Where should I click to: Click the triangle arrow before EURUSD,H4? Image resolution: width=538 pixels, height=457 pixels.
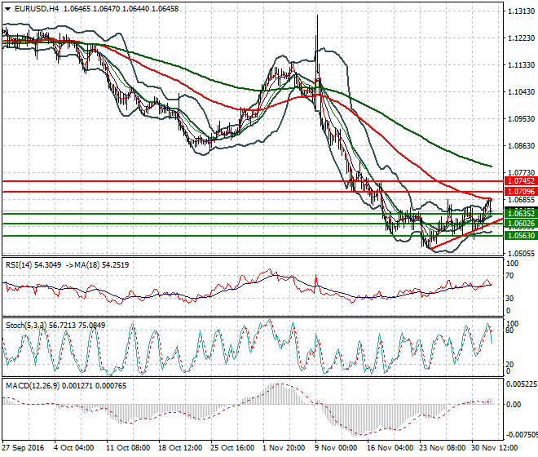(7, 9)
